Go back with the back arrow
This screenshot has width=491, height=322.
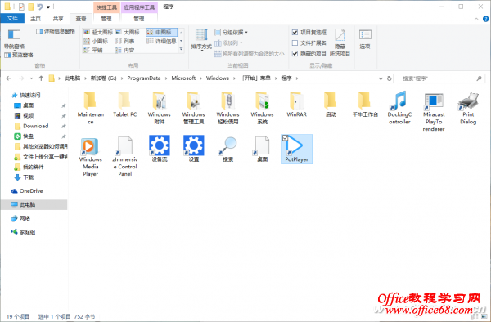[9, 78]
